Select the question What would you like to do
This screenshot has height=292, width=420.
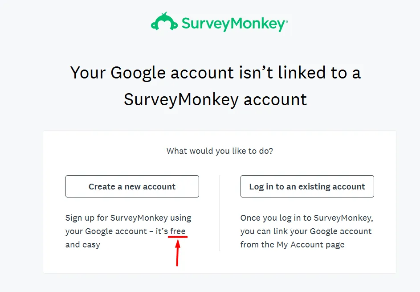[219, 151]
